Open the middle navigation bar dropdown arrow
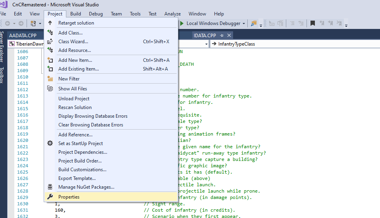The height and width of the screenshot is (218, 380). point(206,44)
